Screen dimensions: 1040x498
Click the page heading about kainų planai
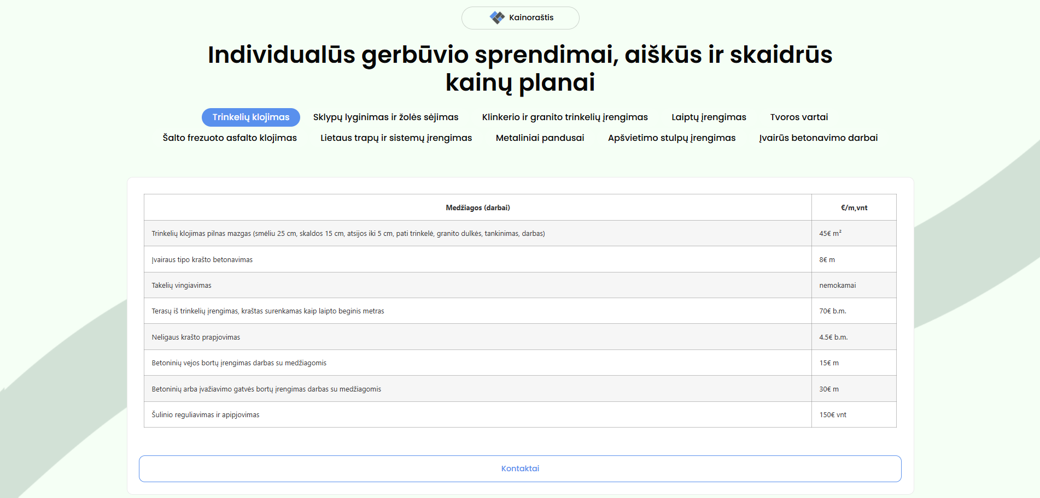tap(519, 68)
